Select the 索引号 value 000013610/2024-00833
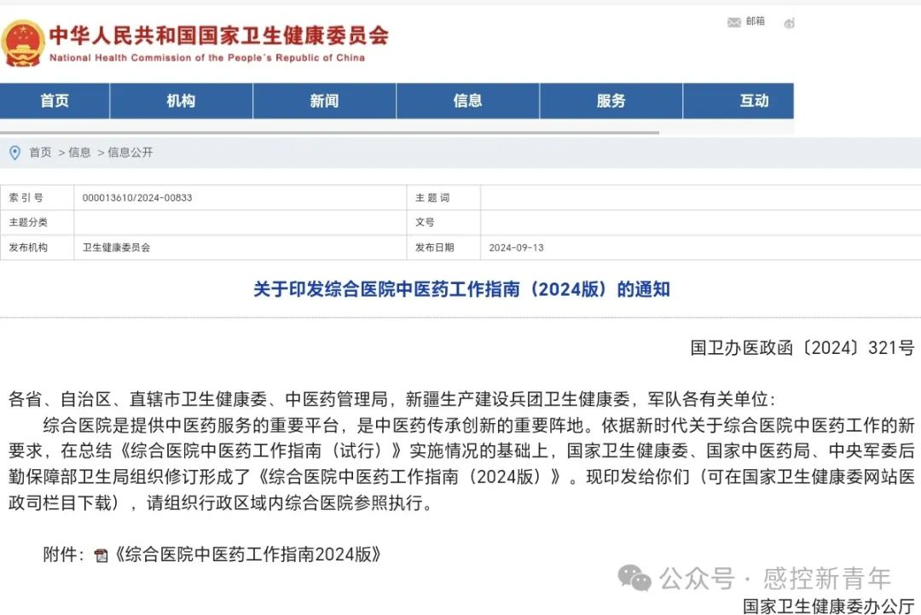 click(x=139, y=197)
